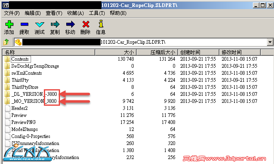Click packed size 11 776 of Preview
This screenshot has width=274, height=164.
[x=168, y=115]
